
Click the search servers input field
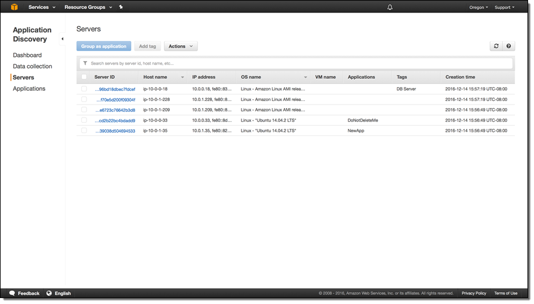point(297,63)
